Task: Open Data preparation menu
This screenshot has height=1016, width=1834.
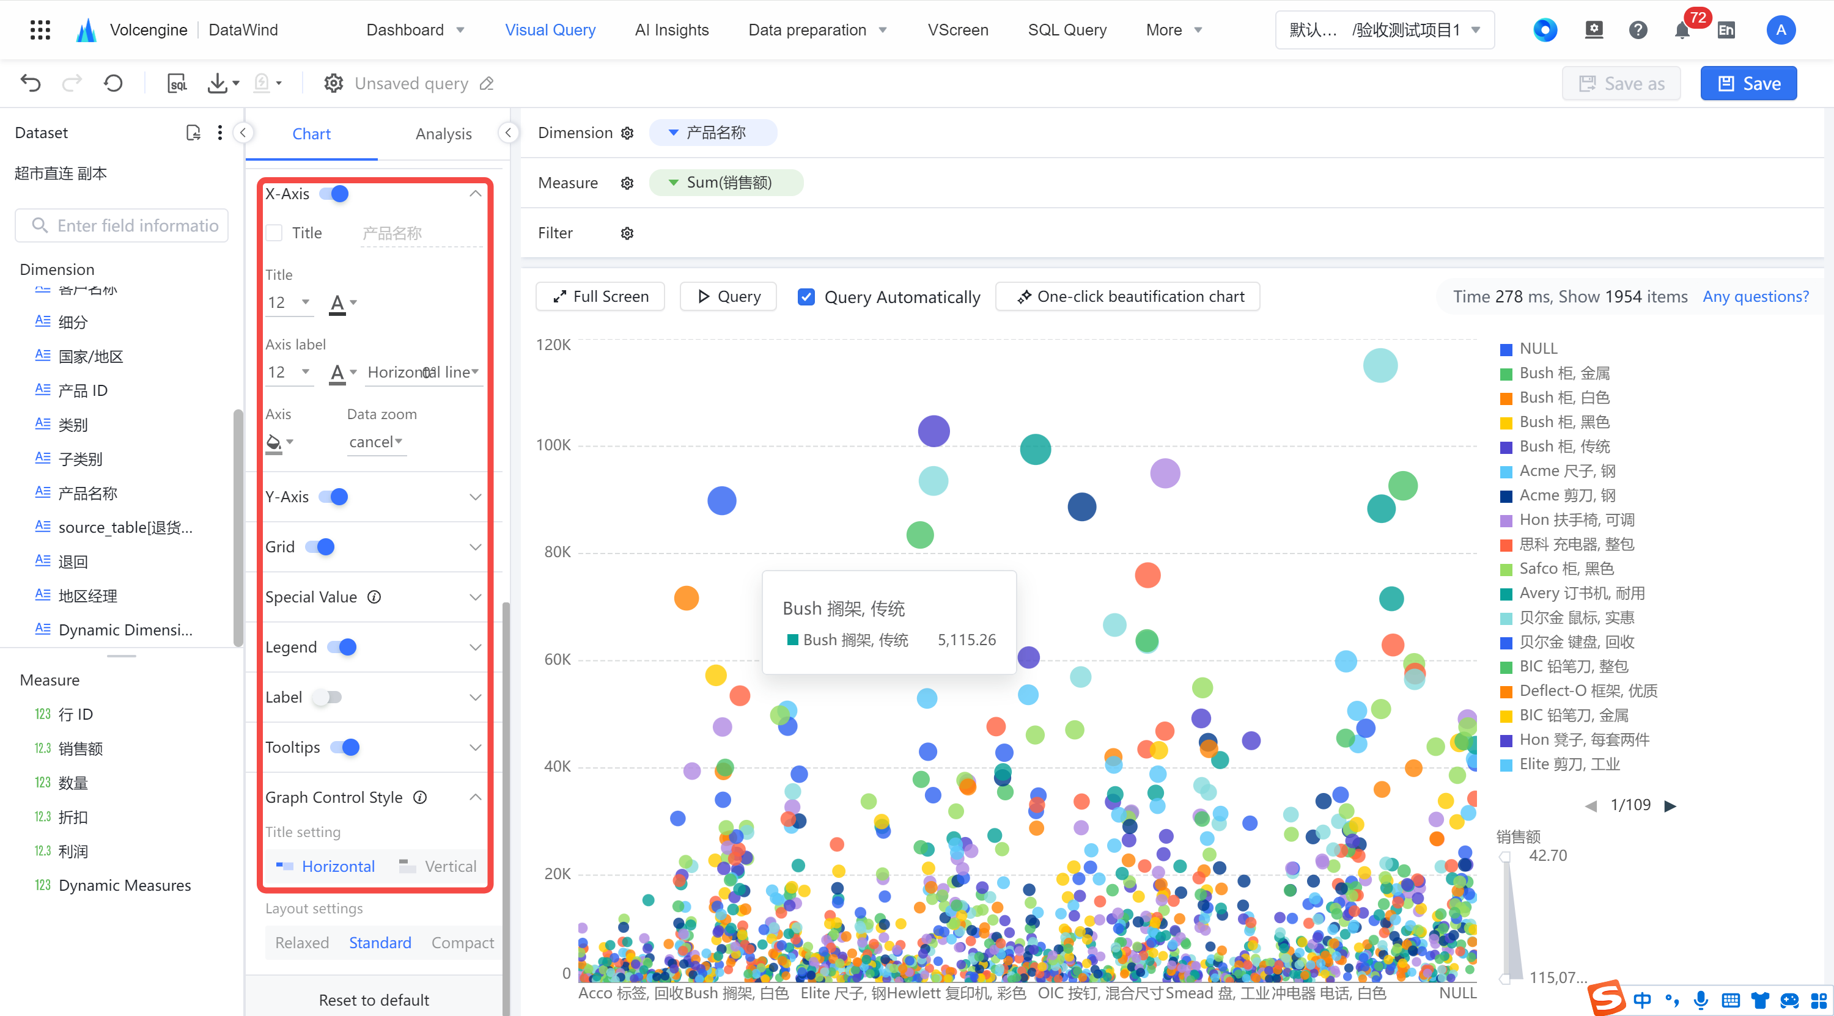Action: (x=817, y=30)
